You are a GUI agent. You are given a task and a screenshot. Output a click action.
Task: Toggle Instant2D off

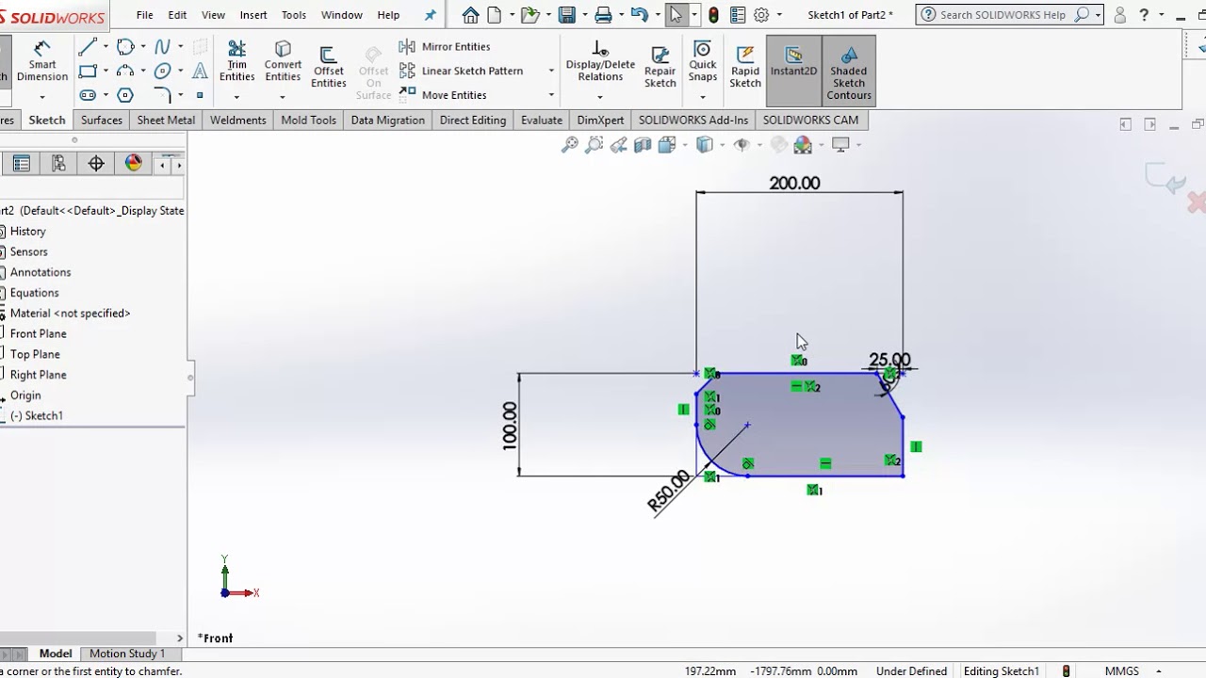[x=793, y=71]
